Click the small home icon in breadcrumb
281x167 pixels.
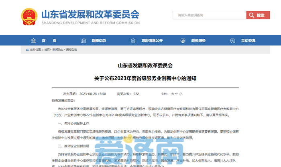click(27, 50)
